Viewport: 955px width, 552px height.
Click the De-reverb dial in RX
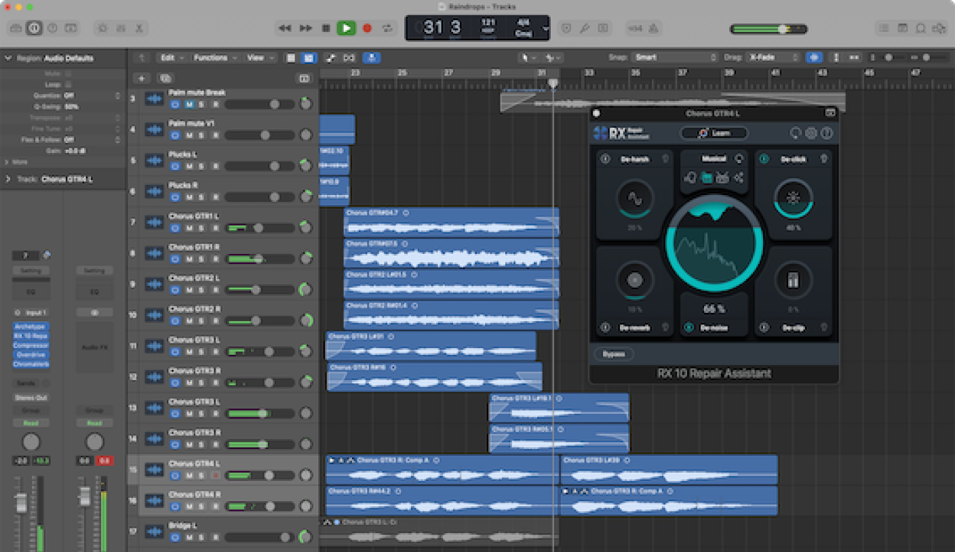635,280
